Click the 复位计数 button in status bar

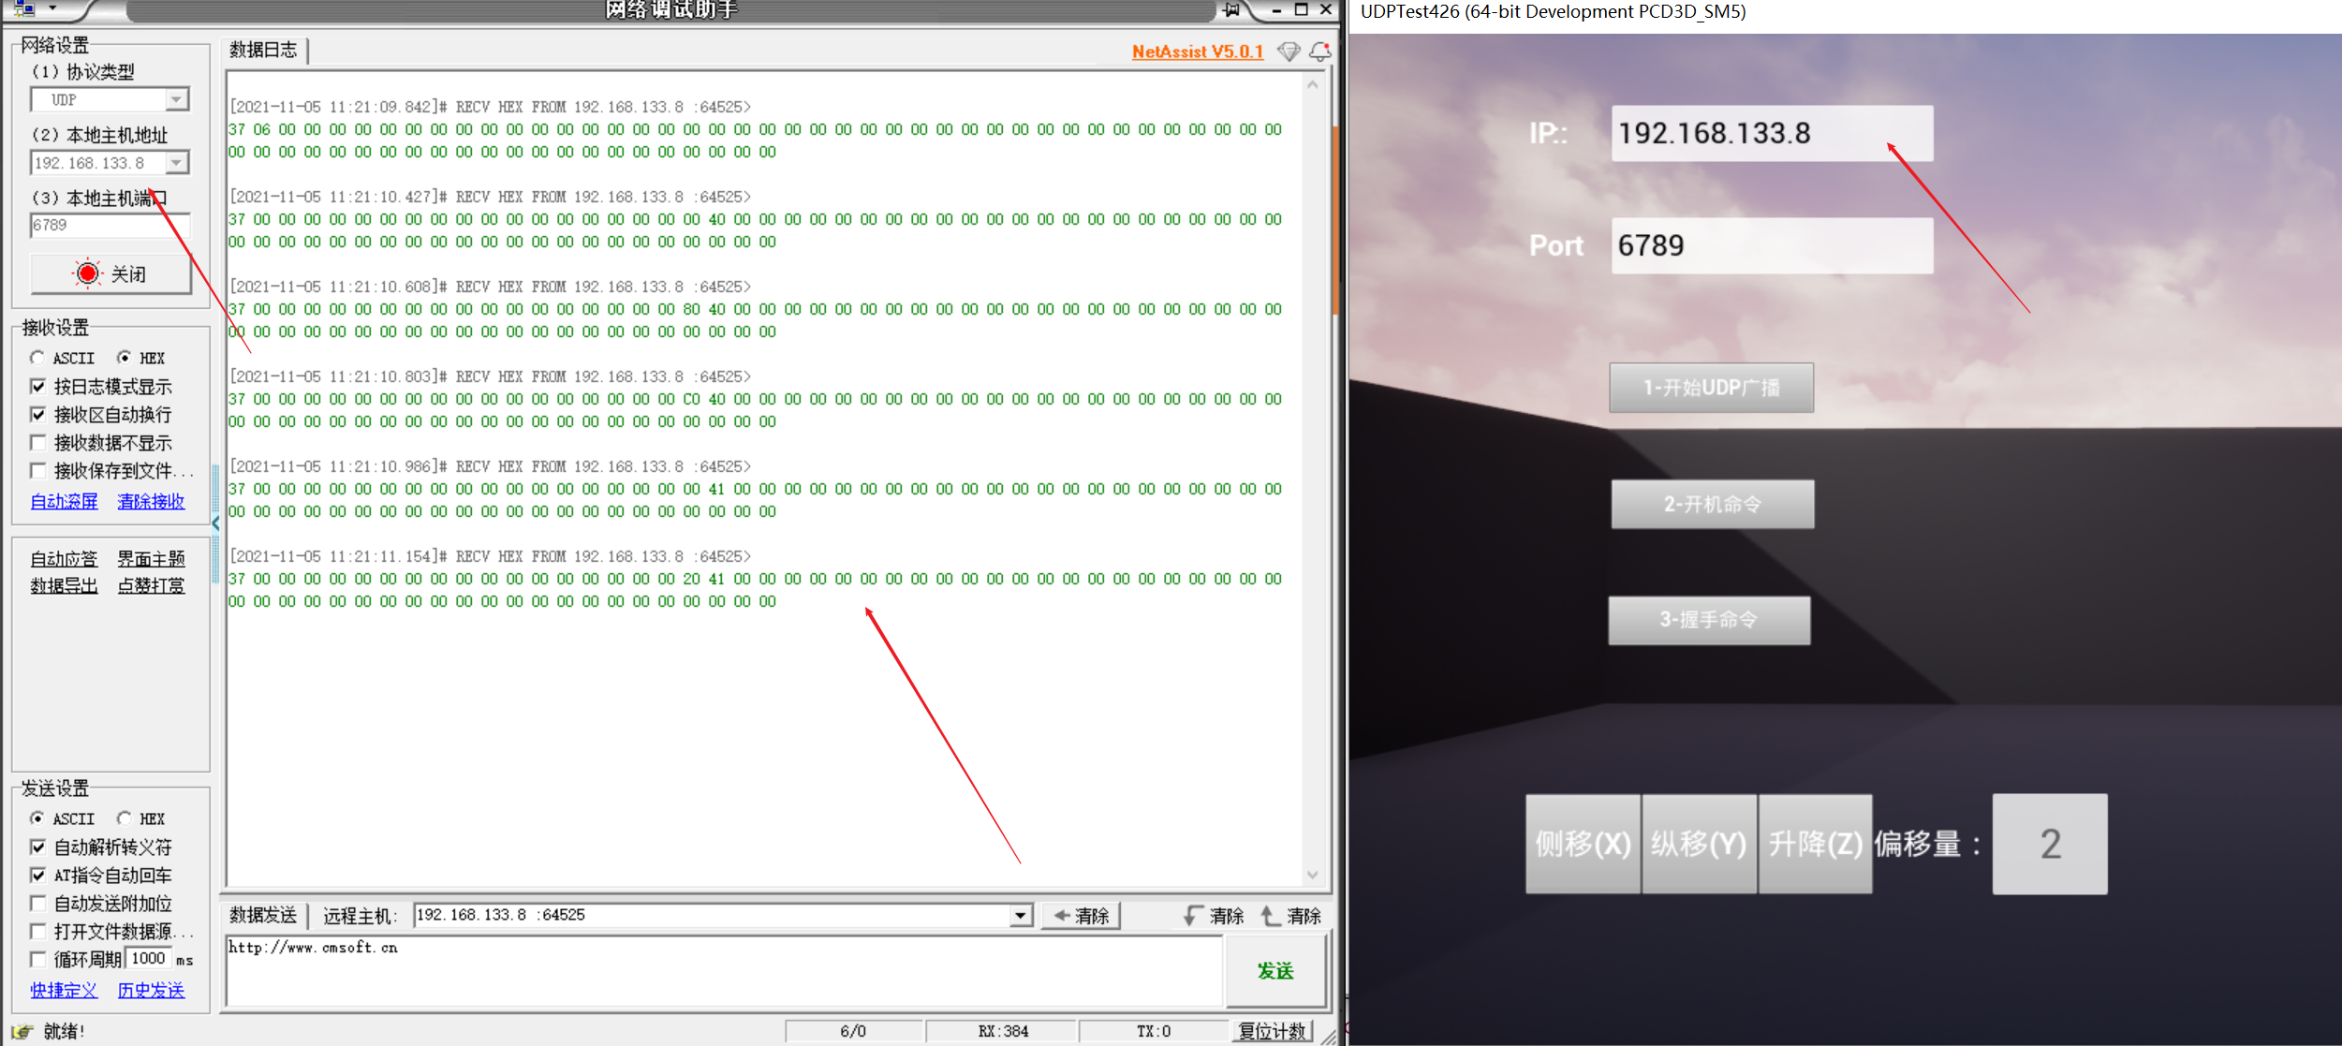pos(1272,1032)
